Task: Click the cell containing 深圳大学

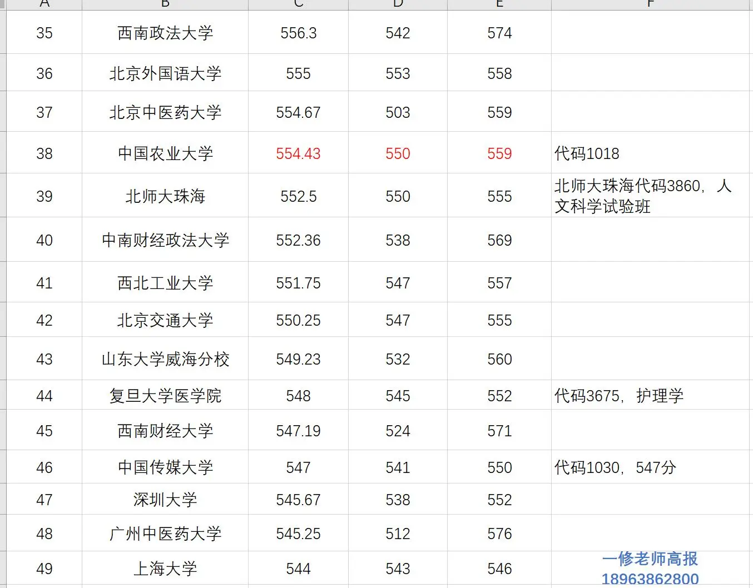Action: point(165,499)
